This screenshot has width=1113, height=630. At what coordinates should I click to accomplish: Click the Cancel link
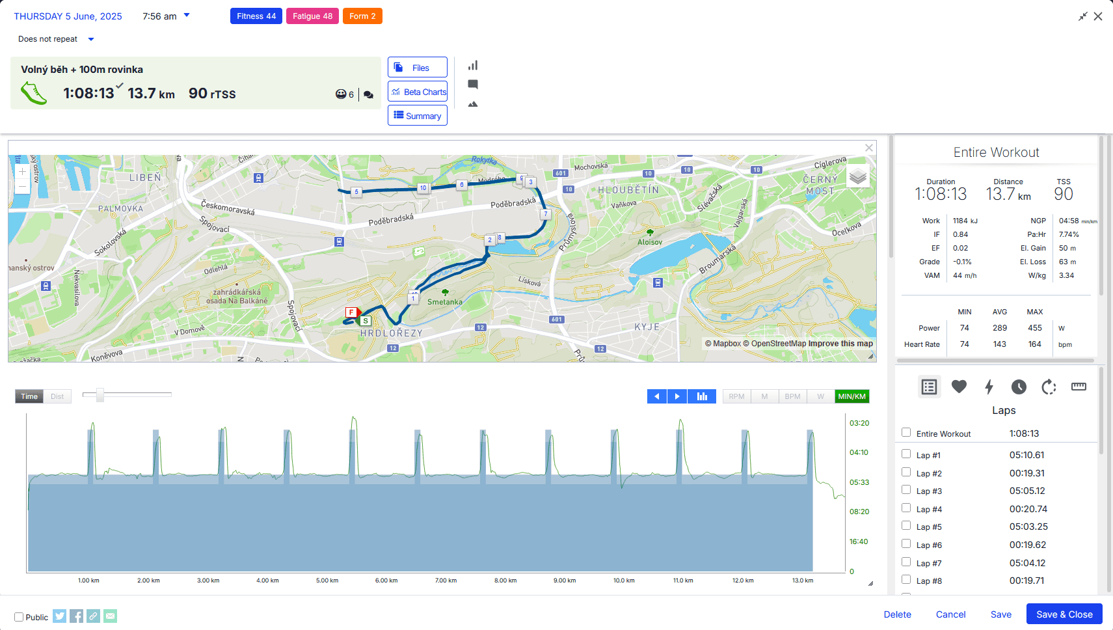tap(950, 614)
